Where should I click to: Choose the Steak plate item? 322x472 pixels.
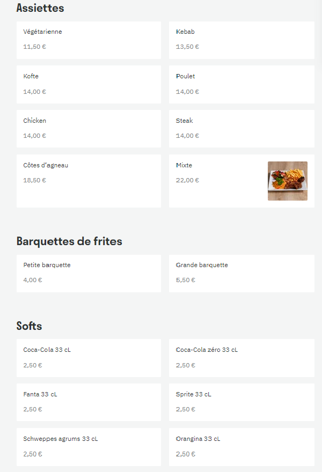pos(241,129)
